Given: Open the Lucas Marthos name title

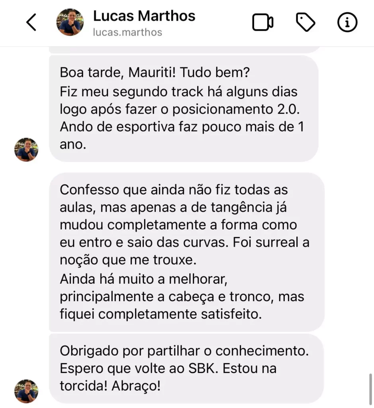Looking at the screenshot, I should click(144, 16).
